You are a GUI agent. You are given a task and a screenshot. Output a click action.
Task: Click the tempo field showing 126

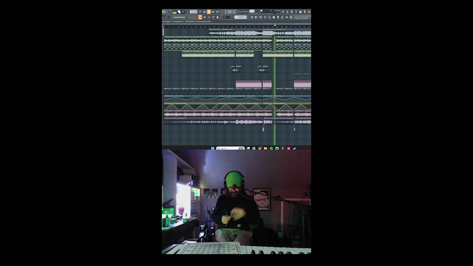coord(193,12)
